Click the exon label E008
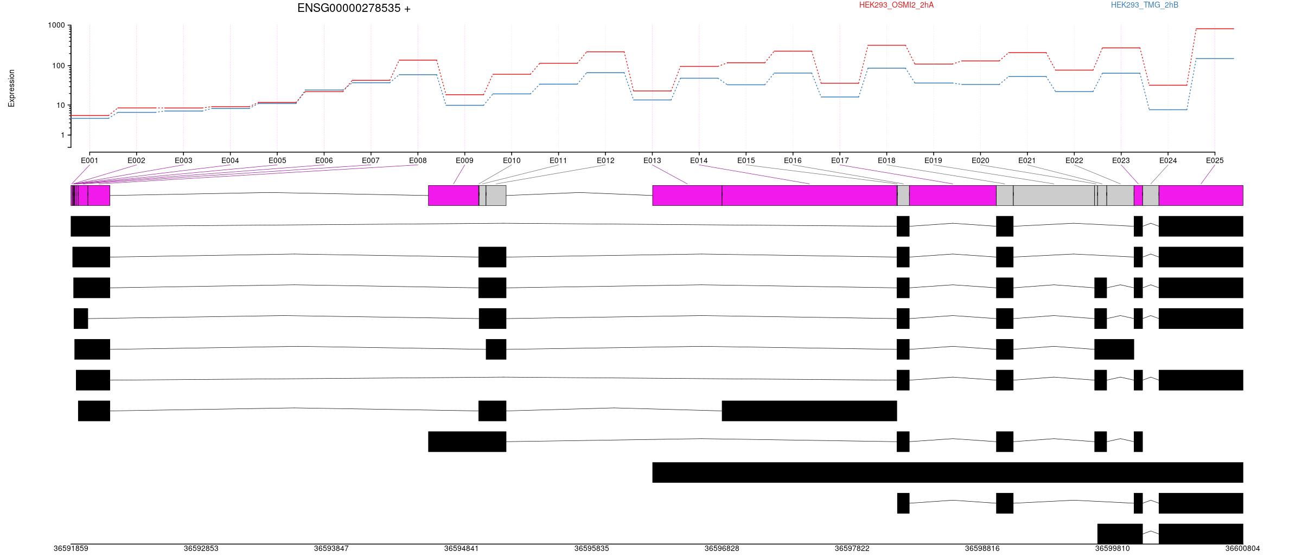Screen dimensions: 1302x558 click(x=418, y=160)
